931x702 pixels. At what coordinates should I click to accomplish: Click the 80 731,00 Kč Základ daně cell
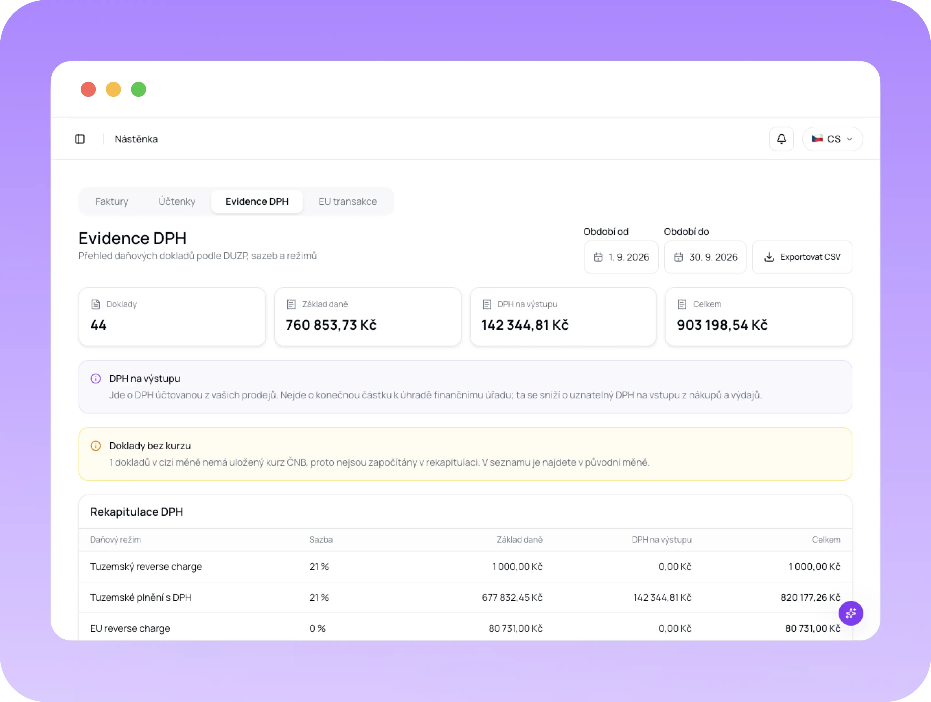515,628
